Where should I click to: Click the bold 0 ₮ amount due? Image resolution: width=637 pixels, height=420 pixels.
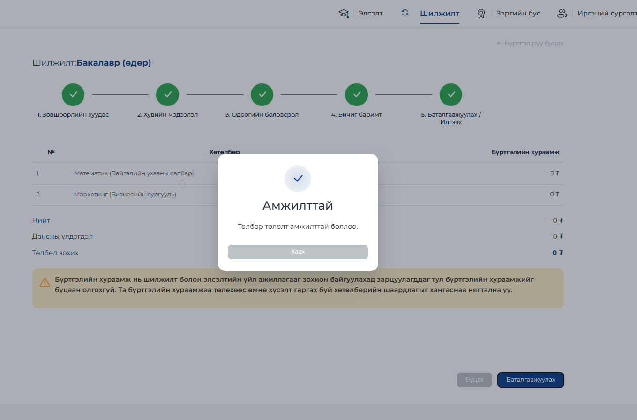[x=558, y=253]
